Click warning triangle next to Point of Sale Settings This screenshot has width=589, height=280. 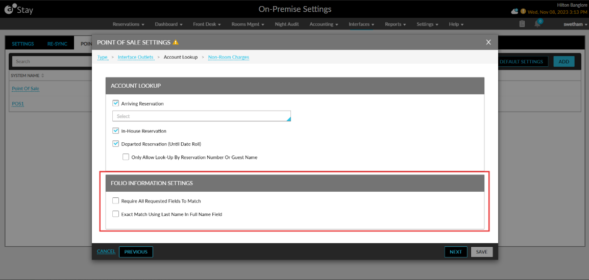coord(176,42)
